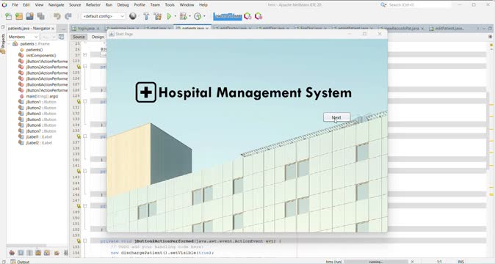Viewport: 495px width, 264px height.
Task: Open the Output panel at bottom
Action: (20, 262)
